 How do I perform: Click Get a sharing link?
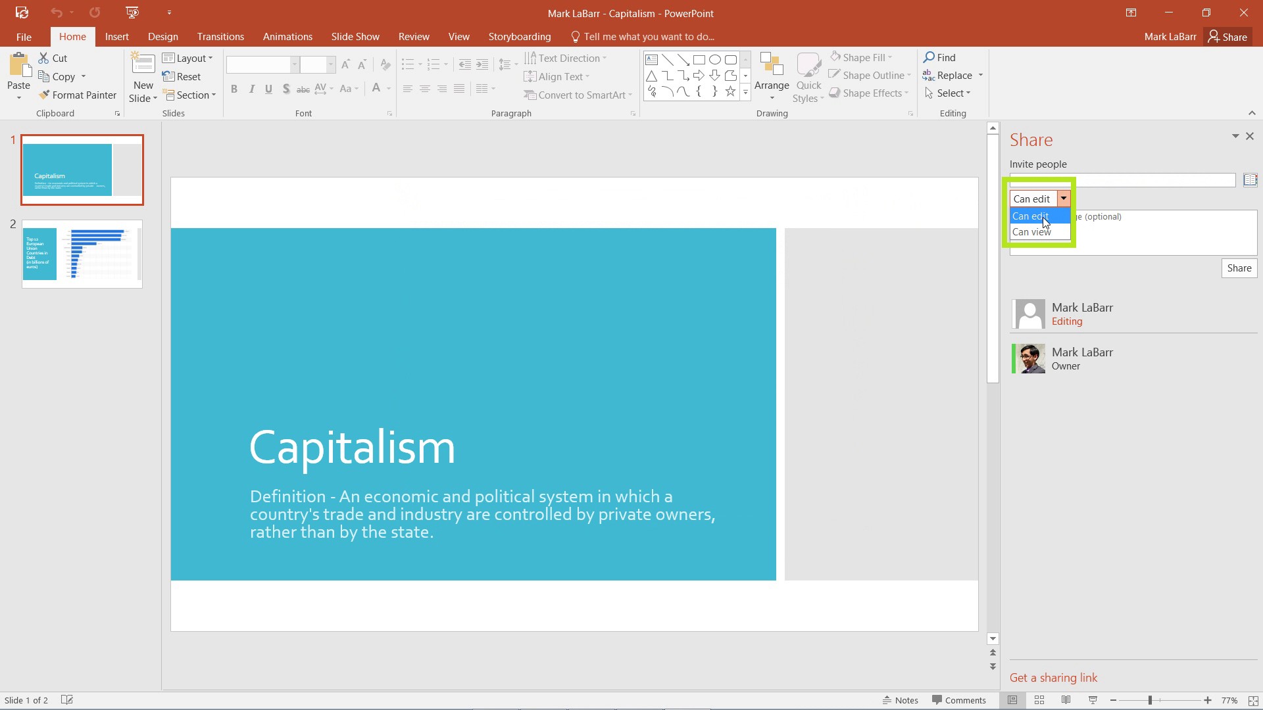[1054, 678]
